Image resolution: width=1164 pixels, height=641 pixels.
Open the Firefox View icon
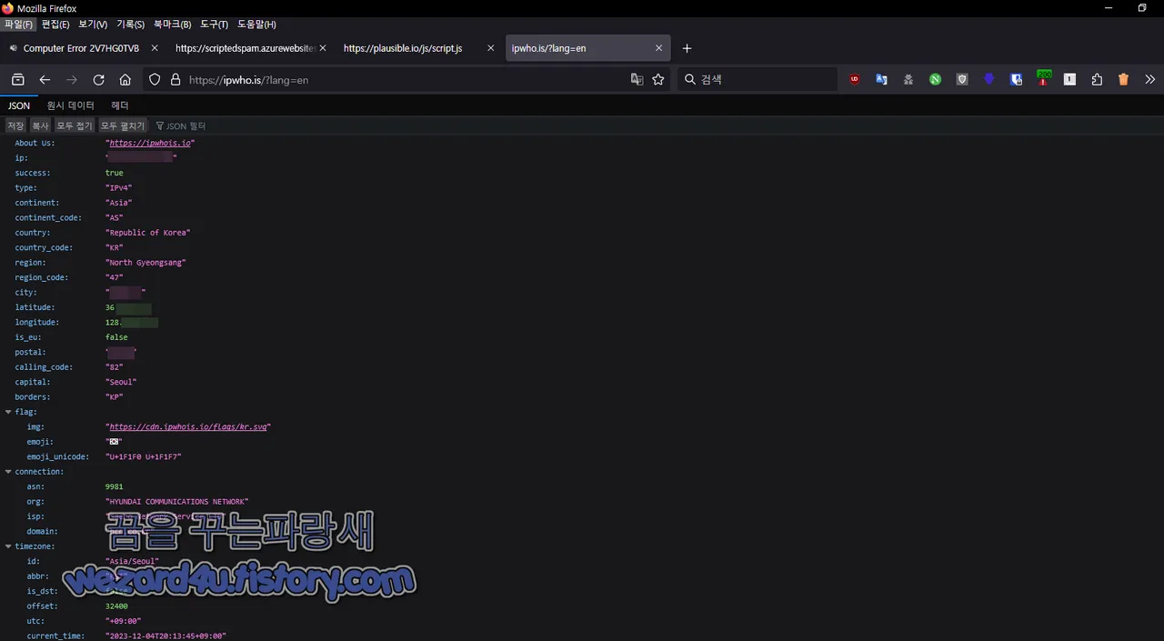[17, 80]
